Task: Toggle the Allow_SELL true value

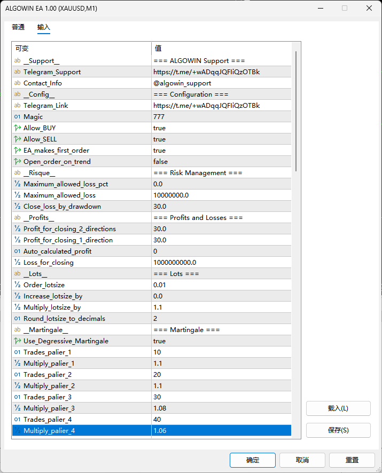Action: point(221,139)
